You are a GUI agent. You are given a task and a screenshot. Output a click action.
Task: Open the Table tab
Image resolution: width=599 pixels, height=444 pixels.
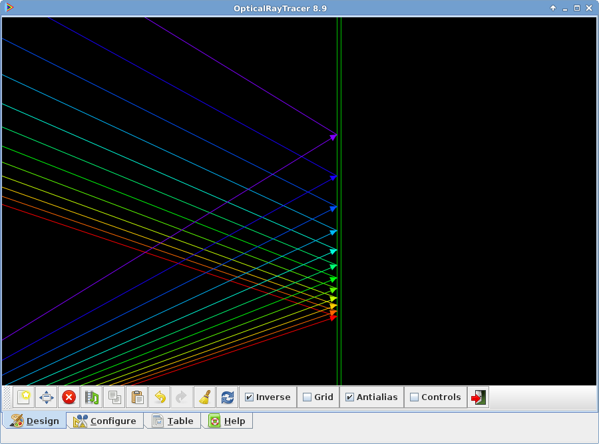(x=172, y=421)
